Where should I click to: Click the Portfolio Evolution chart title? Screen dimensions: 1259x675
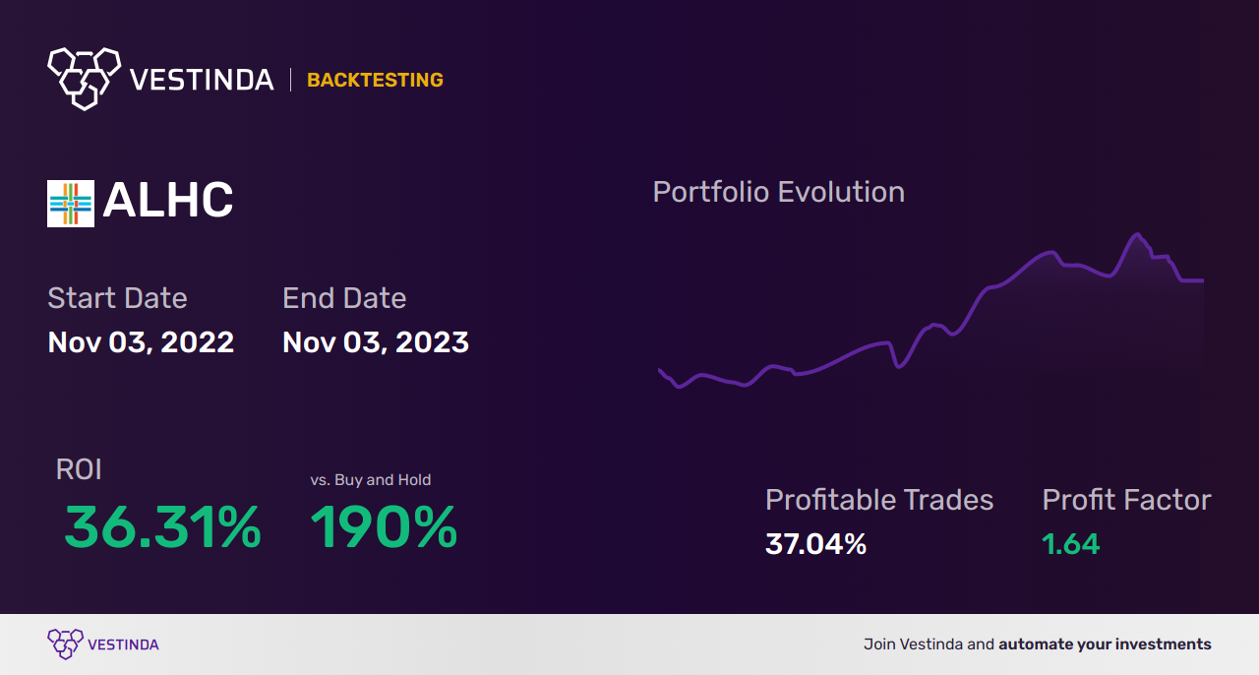(x=779, y=192)
